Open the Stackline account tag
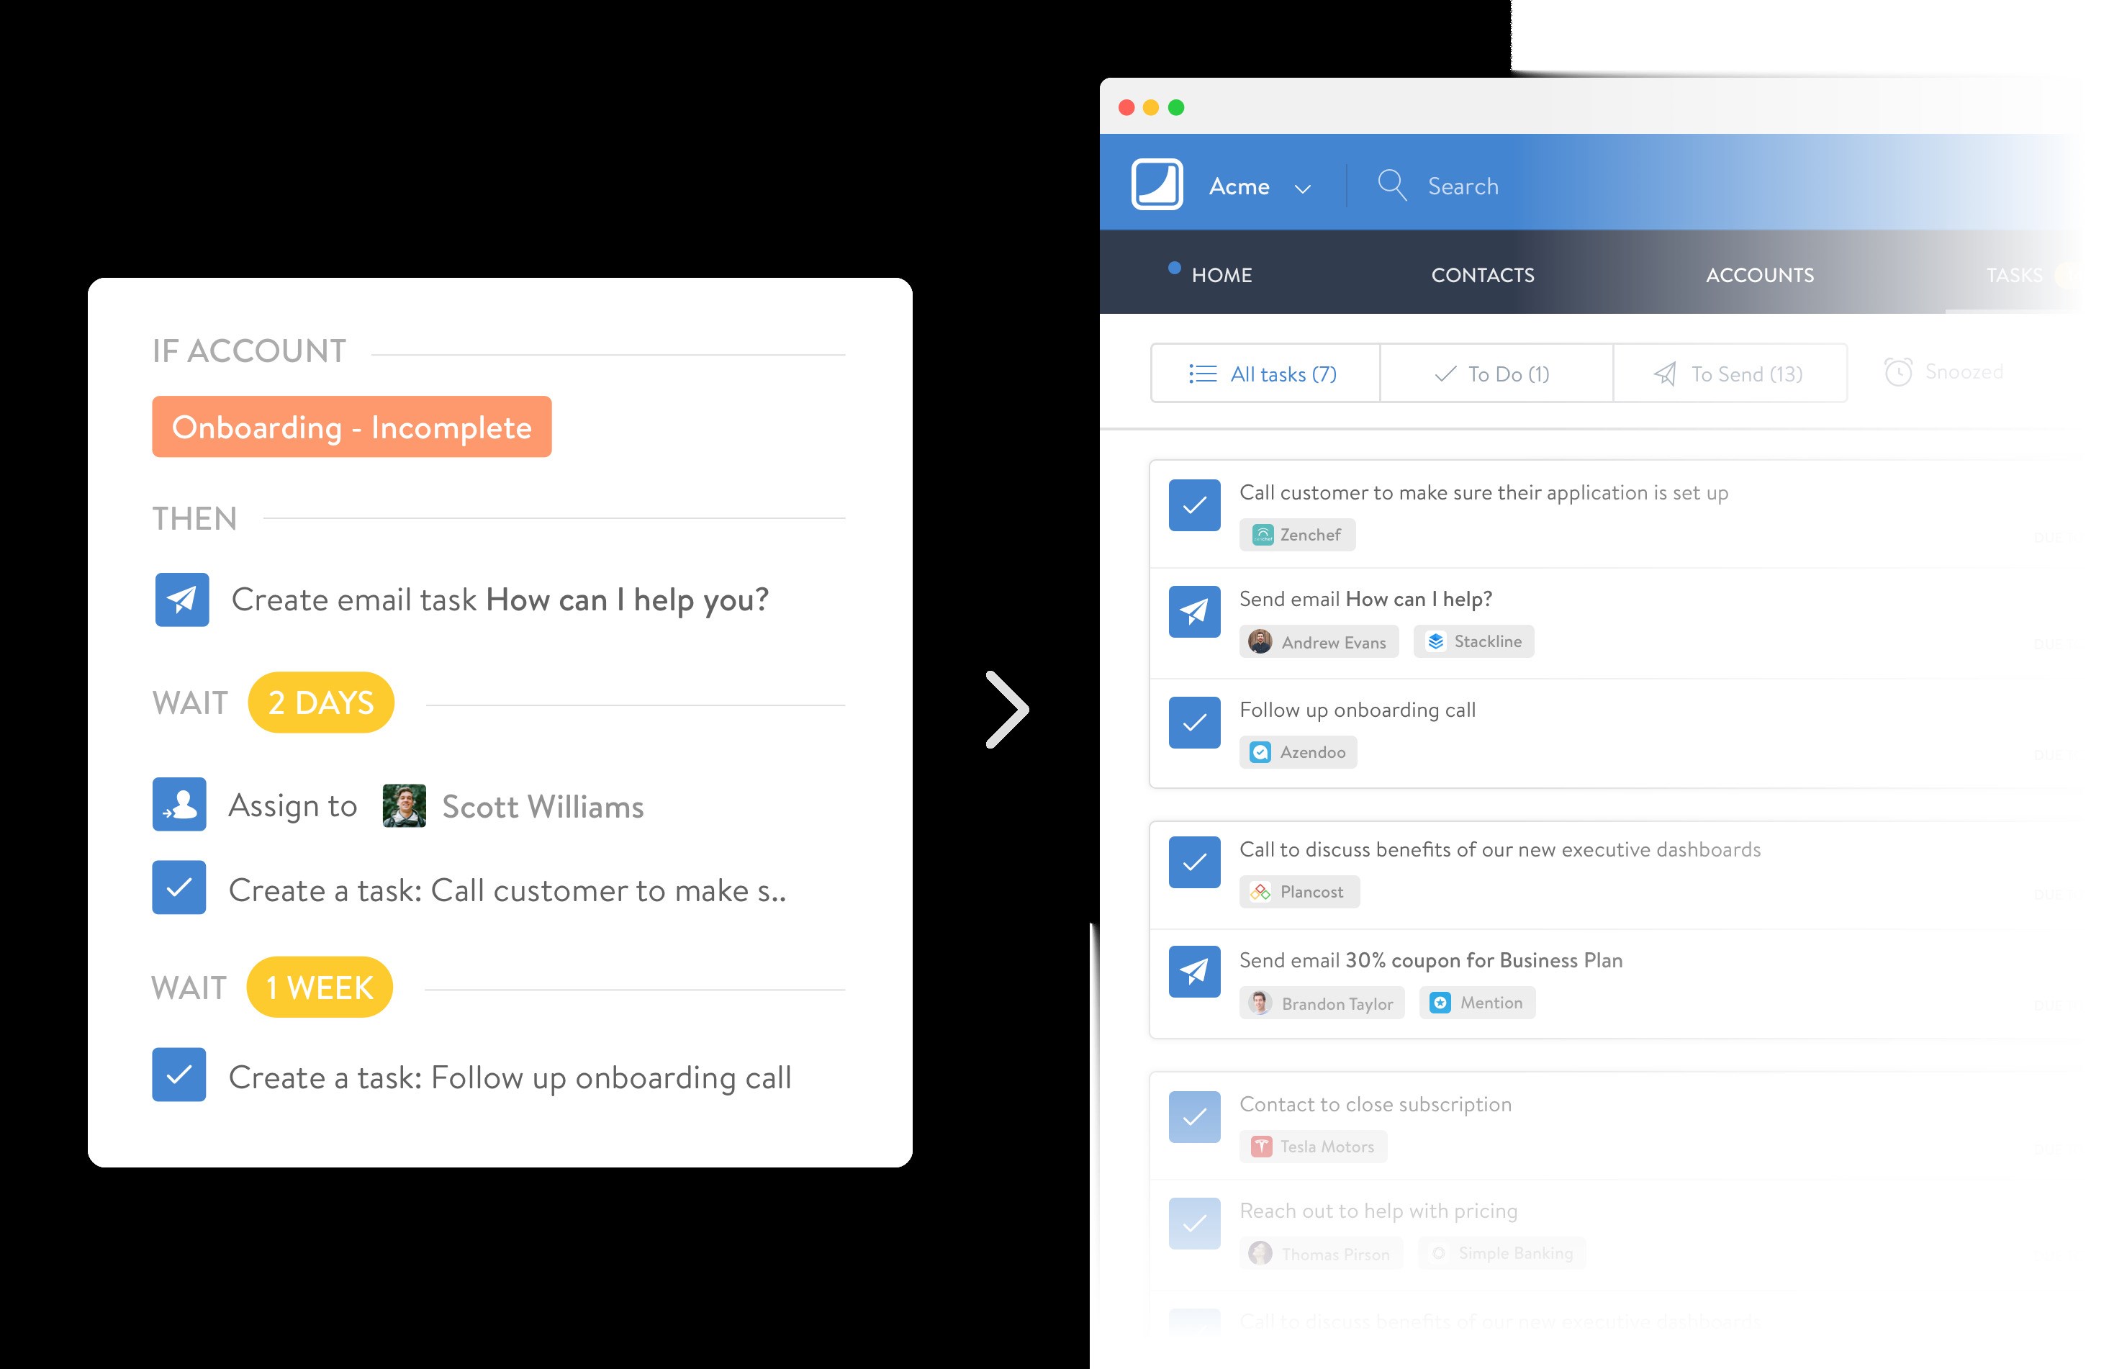The height and width of the screenshot is (1369, 2109). tap(1473, 641)
